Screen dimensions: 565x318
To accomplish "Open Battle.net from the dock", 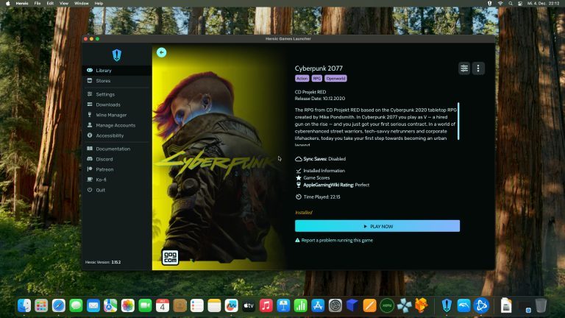I will [481, 305].
